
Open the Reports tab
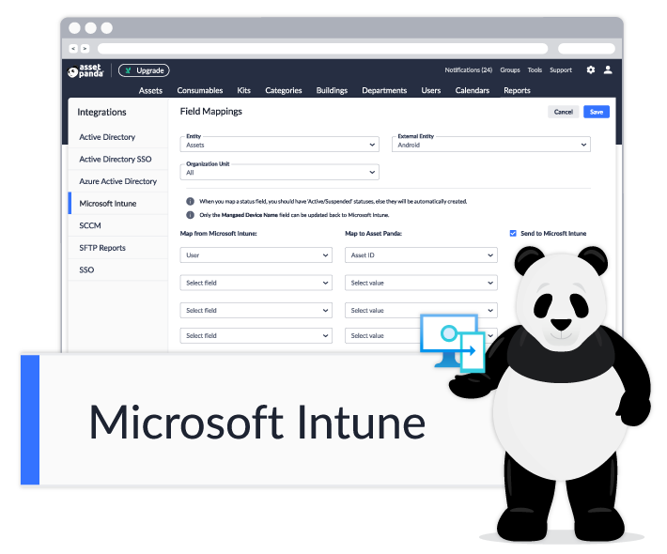tap(517, 90)
